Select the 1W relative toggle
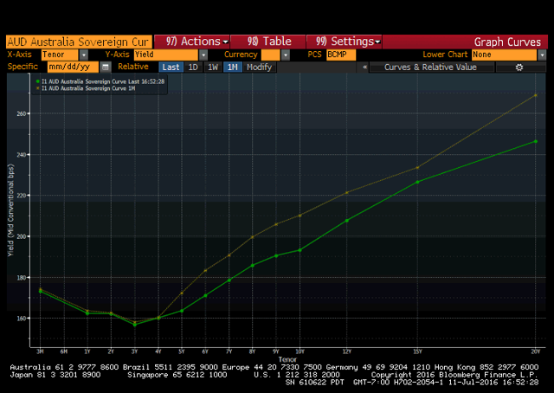The image size is (554, 393). pyautogui.click(x=213, y=68)
